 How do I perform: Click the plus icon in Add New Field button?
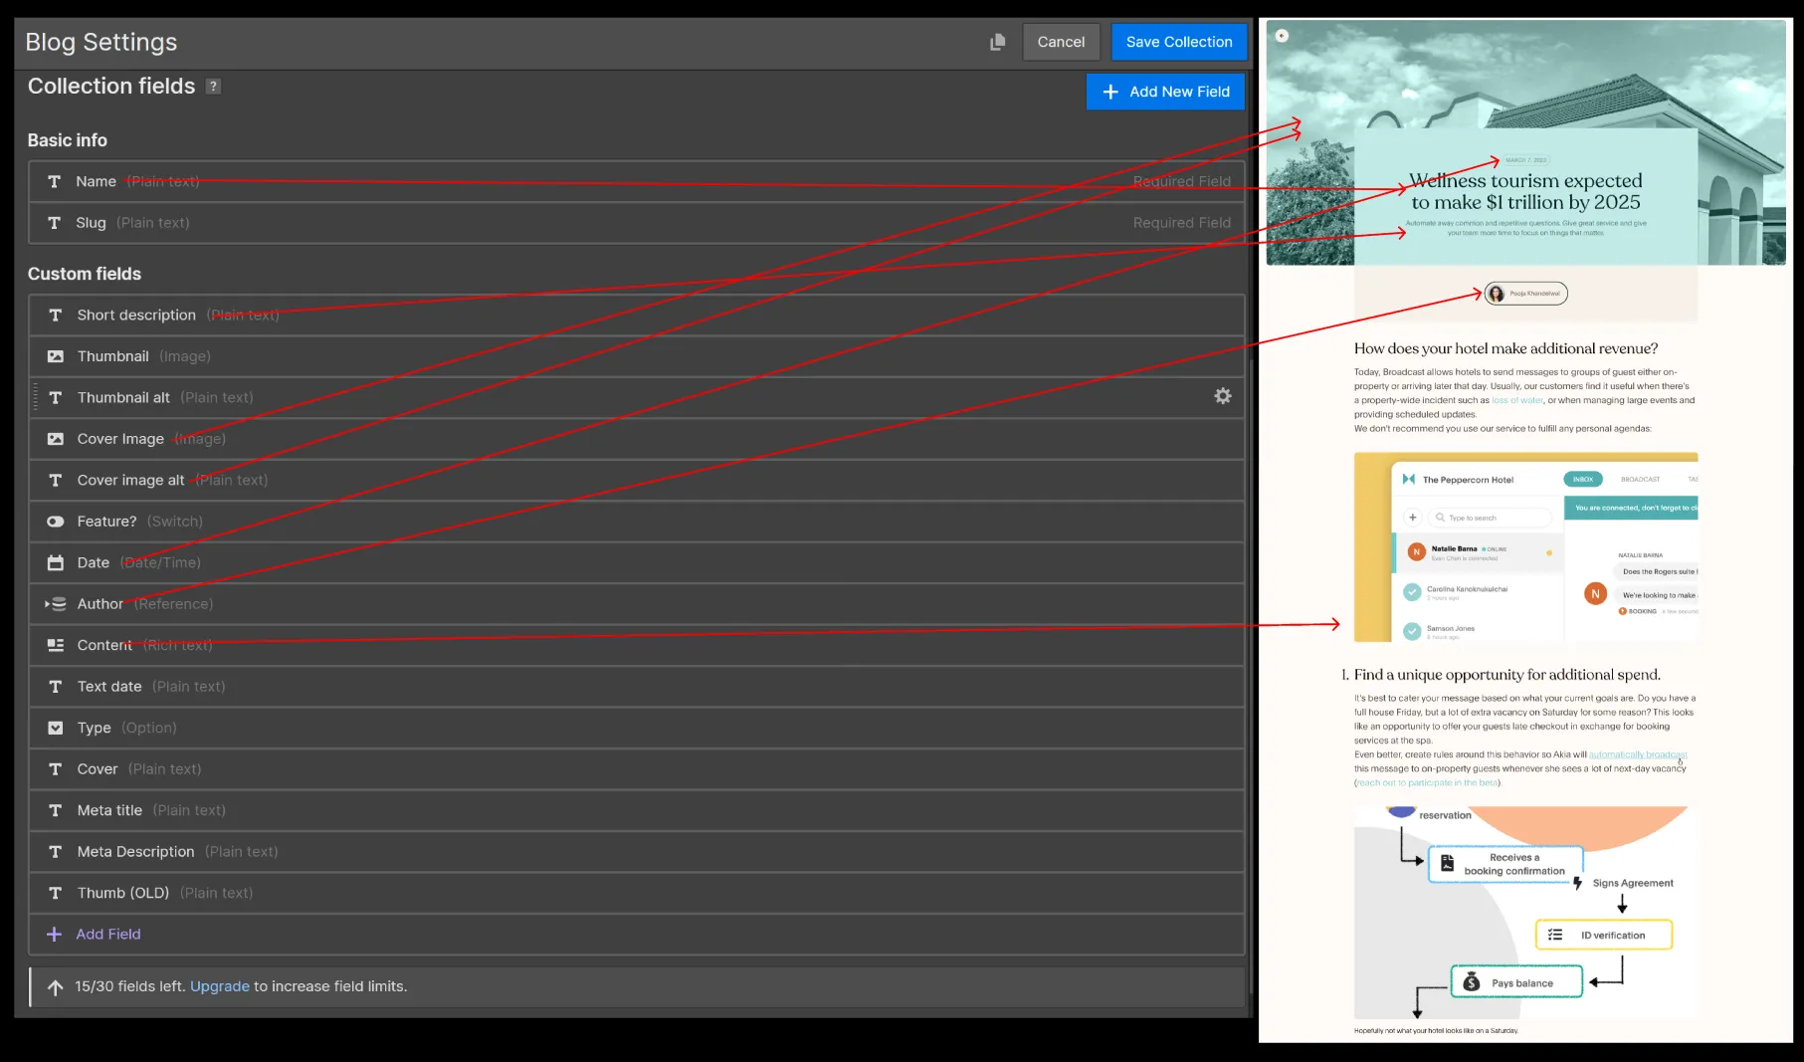click(x=1110, y=92)
